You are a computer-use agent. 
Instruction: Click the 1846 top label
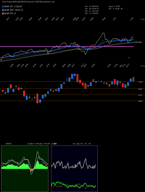[x=104, y=19]
